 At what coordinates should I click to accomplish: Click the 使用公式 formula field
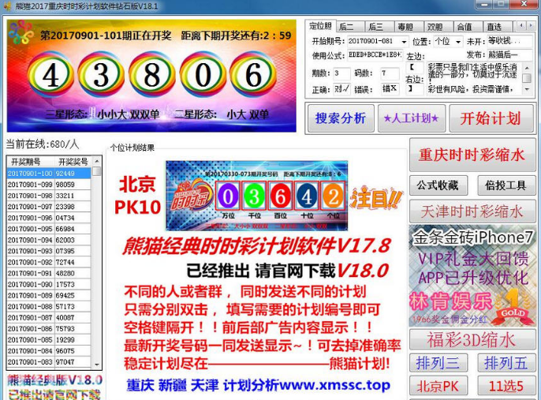[x=375, y=55]
